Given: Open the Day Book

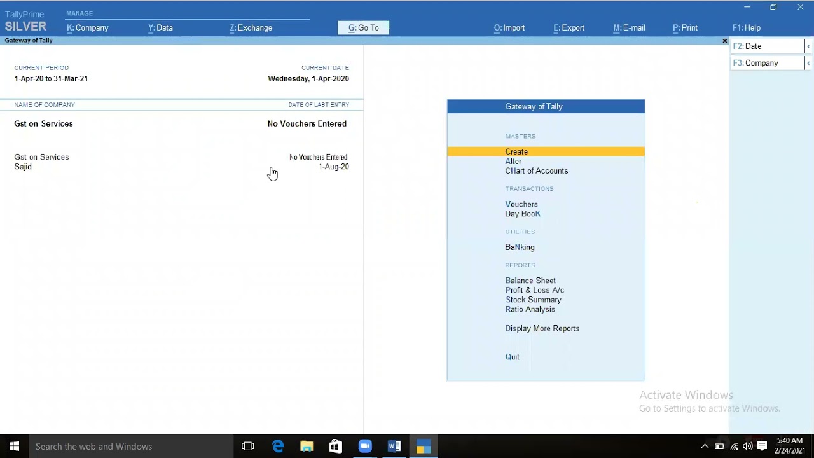Looking at the screenshot, I should [x=523, y=214].
